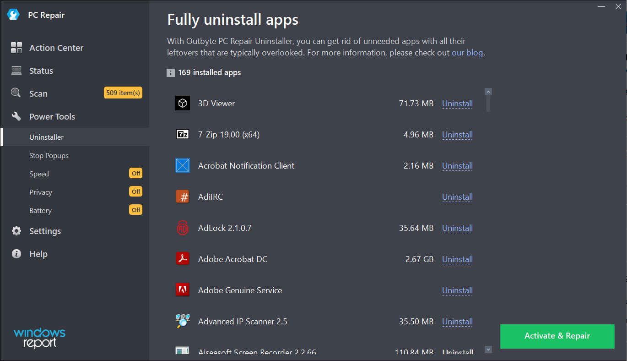
Task: Click the Help info icon
Action: point(16,254)
